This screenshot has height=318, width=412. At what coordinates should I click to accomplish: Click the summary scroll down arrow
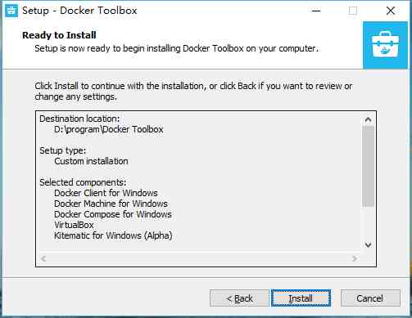(x=368, y=245)
